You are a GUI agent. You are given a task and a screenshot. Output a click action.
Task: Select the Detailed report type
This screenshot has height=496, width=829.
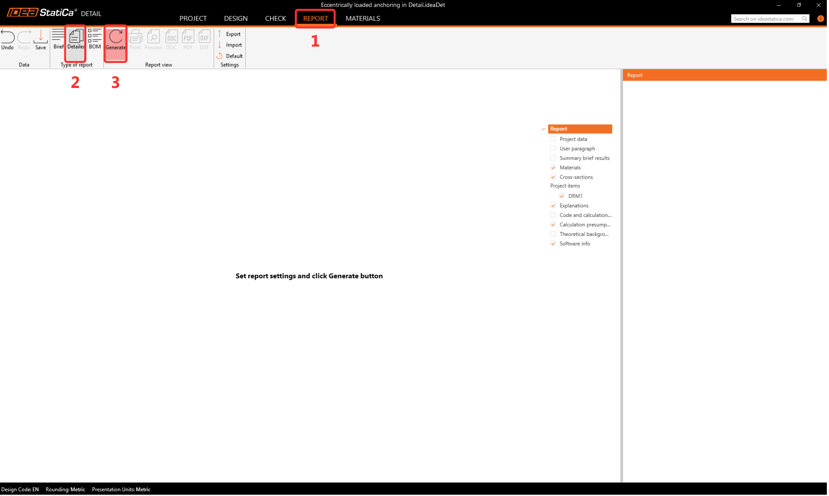coord(76,38)
